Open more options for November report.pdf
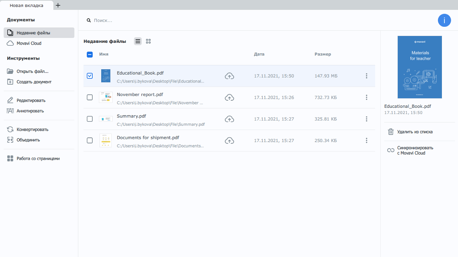Screen dimensions: 458x257 [x=366, y=97]
